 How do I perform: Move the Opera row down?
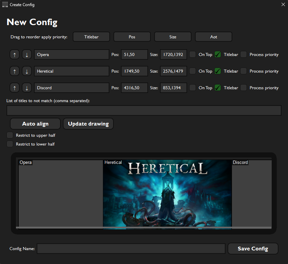pyautogui.click(x=27, y=55)
